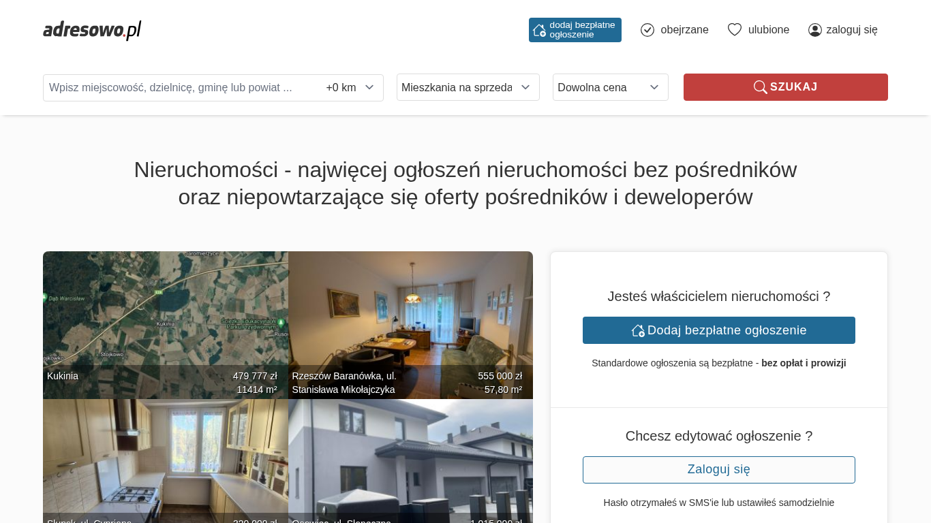This screenshot has width=931, height=523.
Task: Click the adresowo.pl logo
Action: coord(92,30)
